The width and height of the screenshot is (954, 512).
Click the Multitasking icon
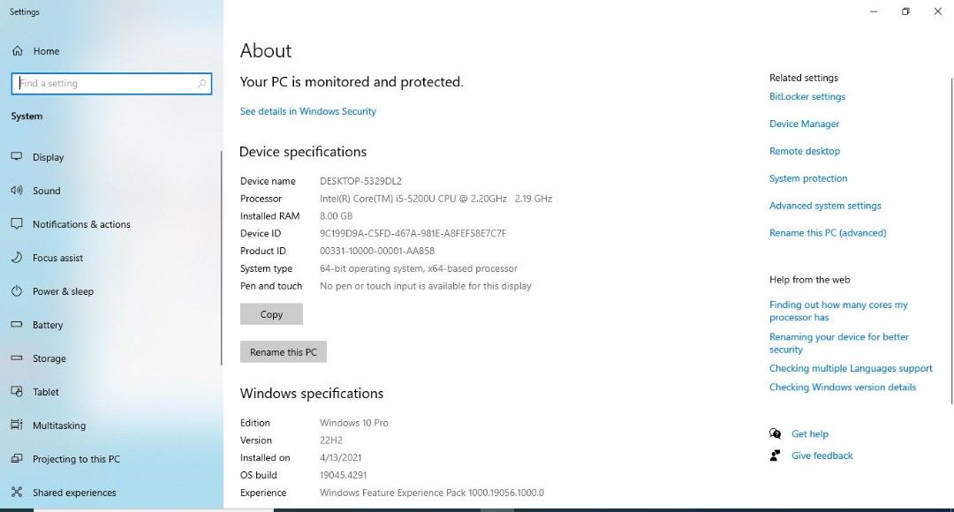coord(17,425)
